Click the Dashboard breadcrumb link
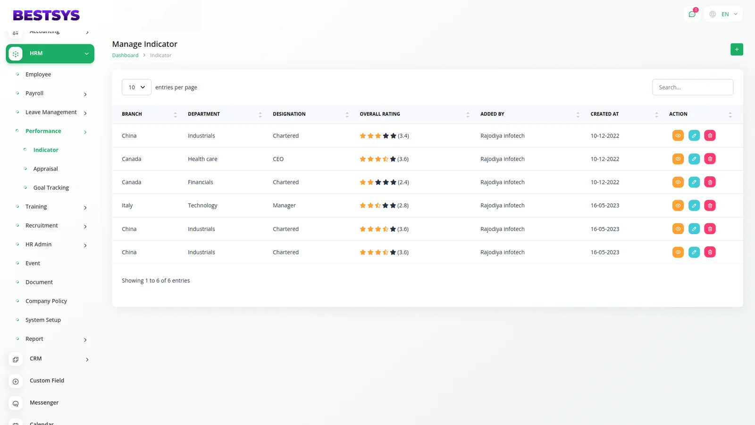The width and height of the screenshot is (755, 425). (125, 55)
